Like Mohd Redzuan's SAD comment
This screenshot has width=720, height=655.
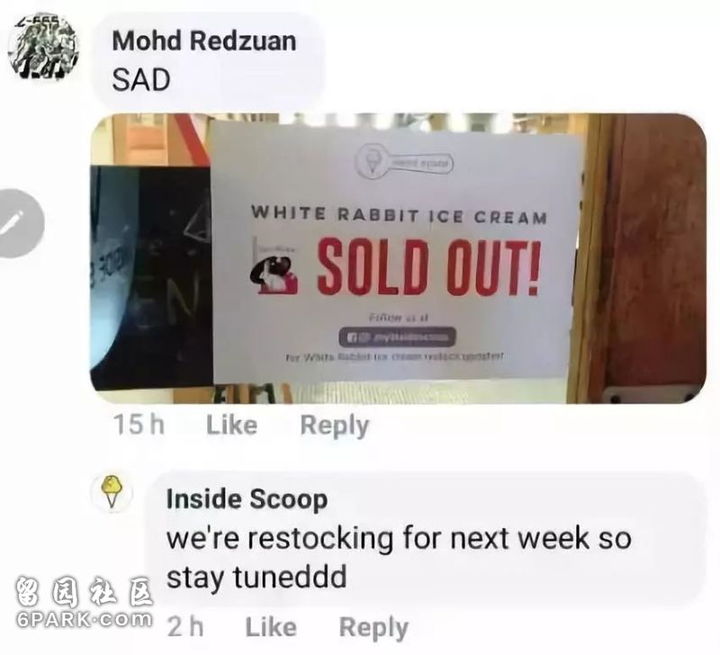coord(231,425)
